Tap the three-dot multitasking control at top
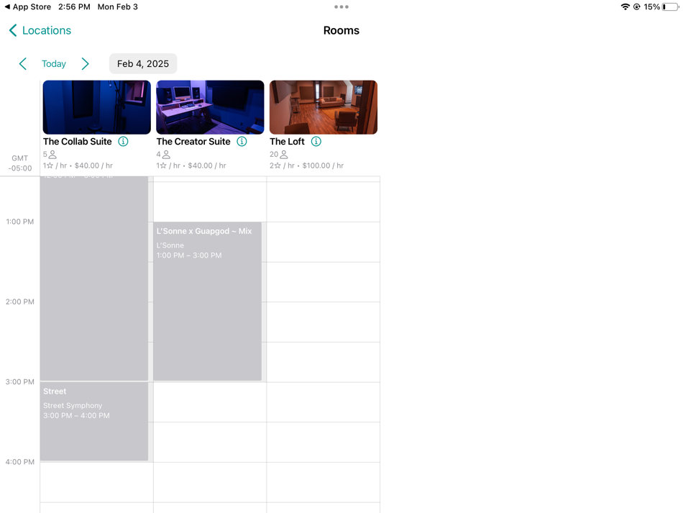This screenshot has width=683, height=513. (x=341, y=7)
